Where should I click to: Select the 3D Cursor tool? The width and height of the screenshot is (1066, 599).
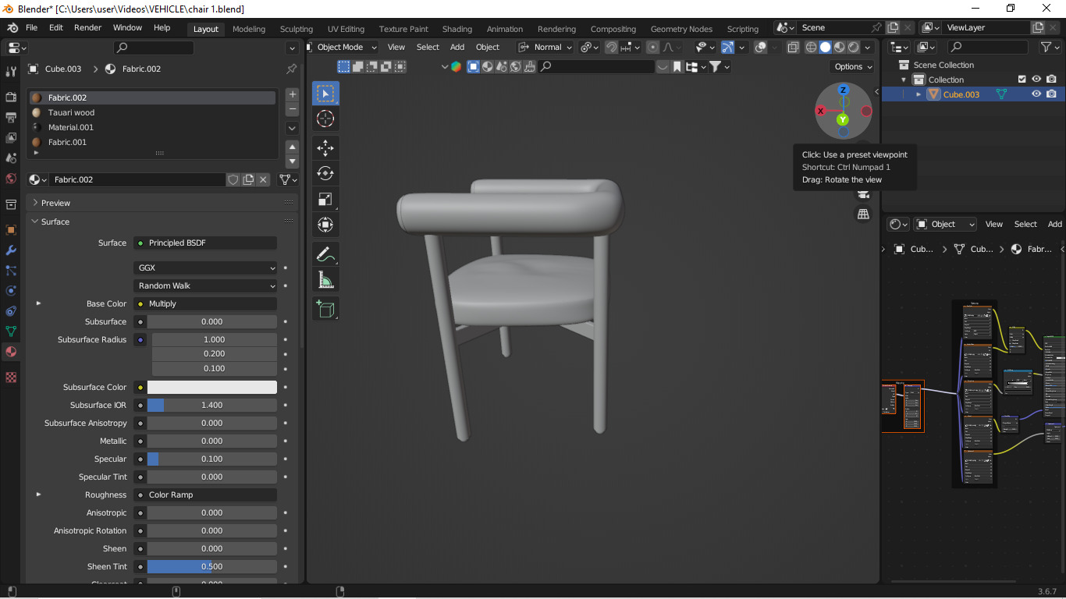[325, 119]
